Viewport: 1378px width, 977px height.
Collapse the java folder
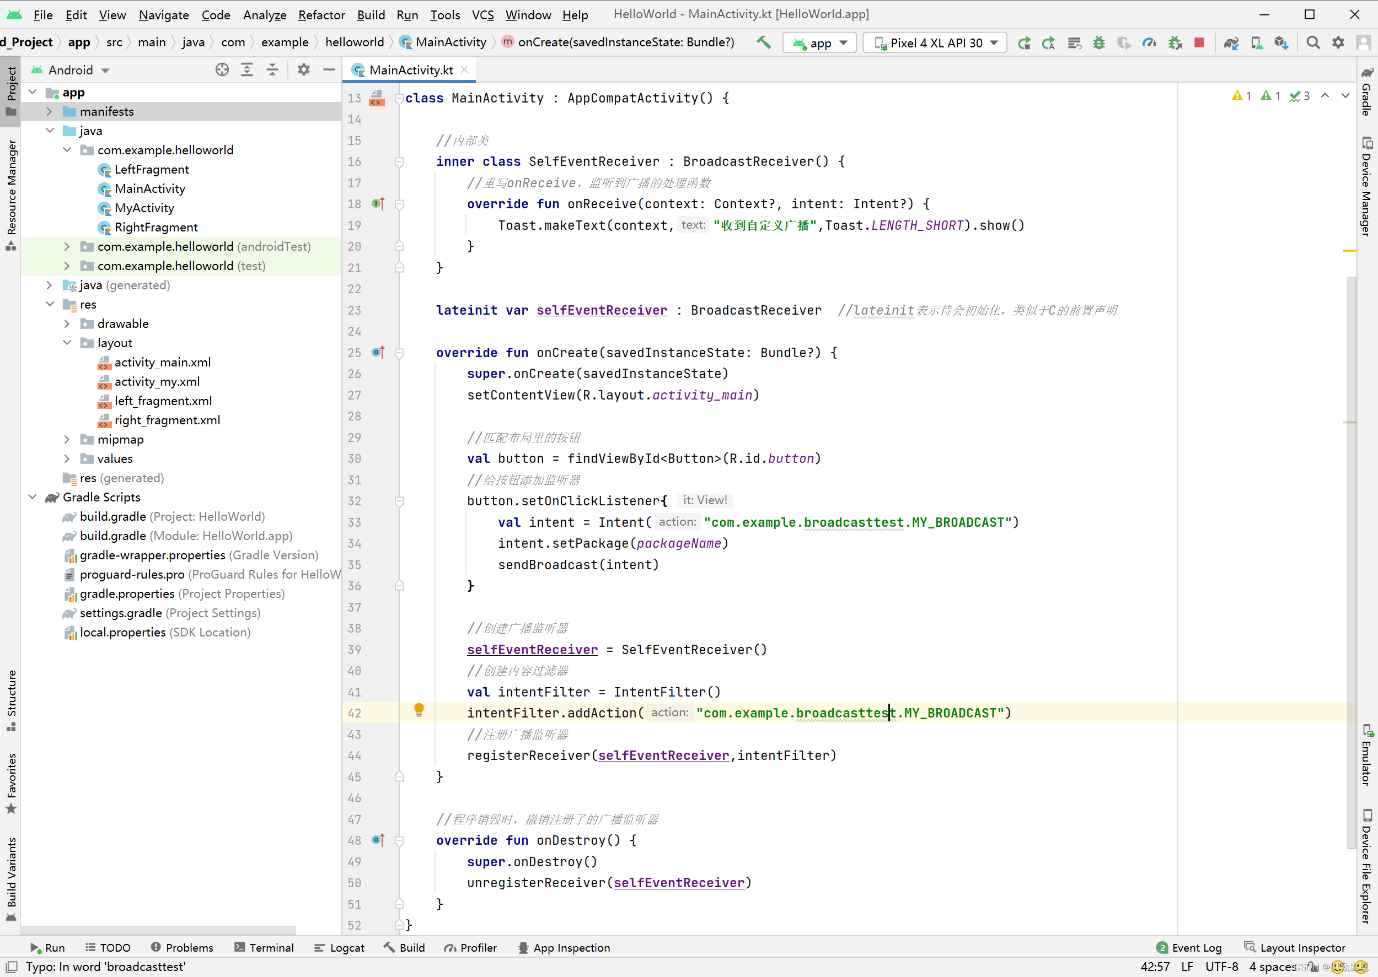[x=50, y=131]
